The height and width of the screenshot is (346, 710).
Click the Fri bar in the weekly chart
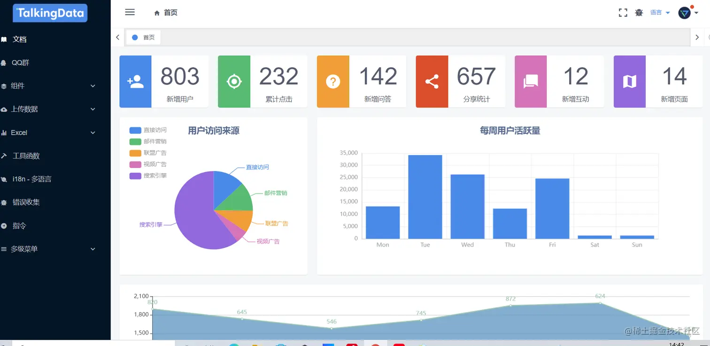pyautogui.click(x=552, y=208)
